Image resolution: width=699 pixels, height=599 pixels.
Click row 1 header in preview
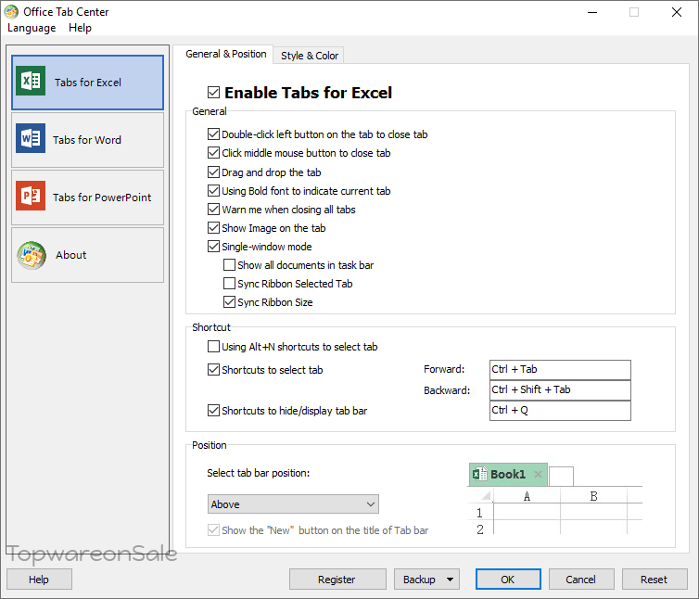click(480, 513)
